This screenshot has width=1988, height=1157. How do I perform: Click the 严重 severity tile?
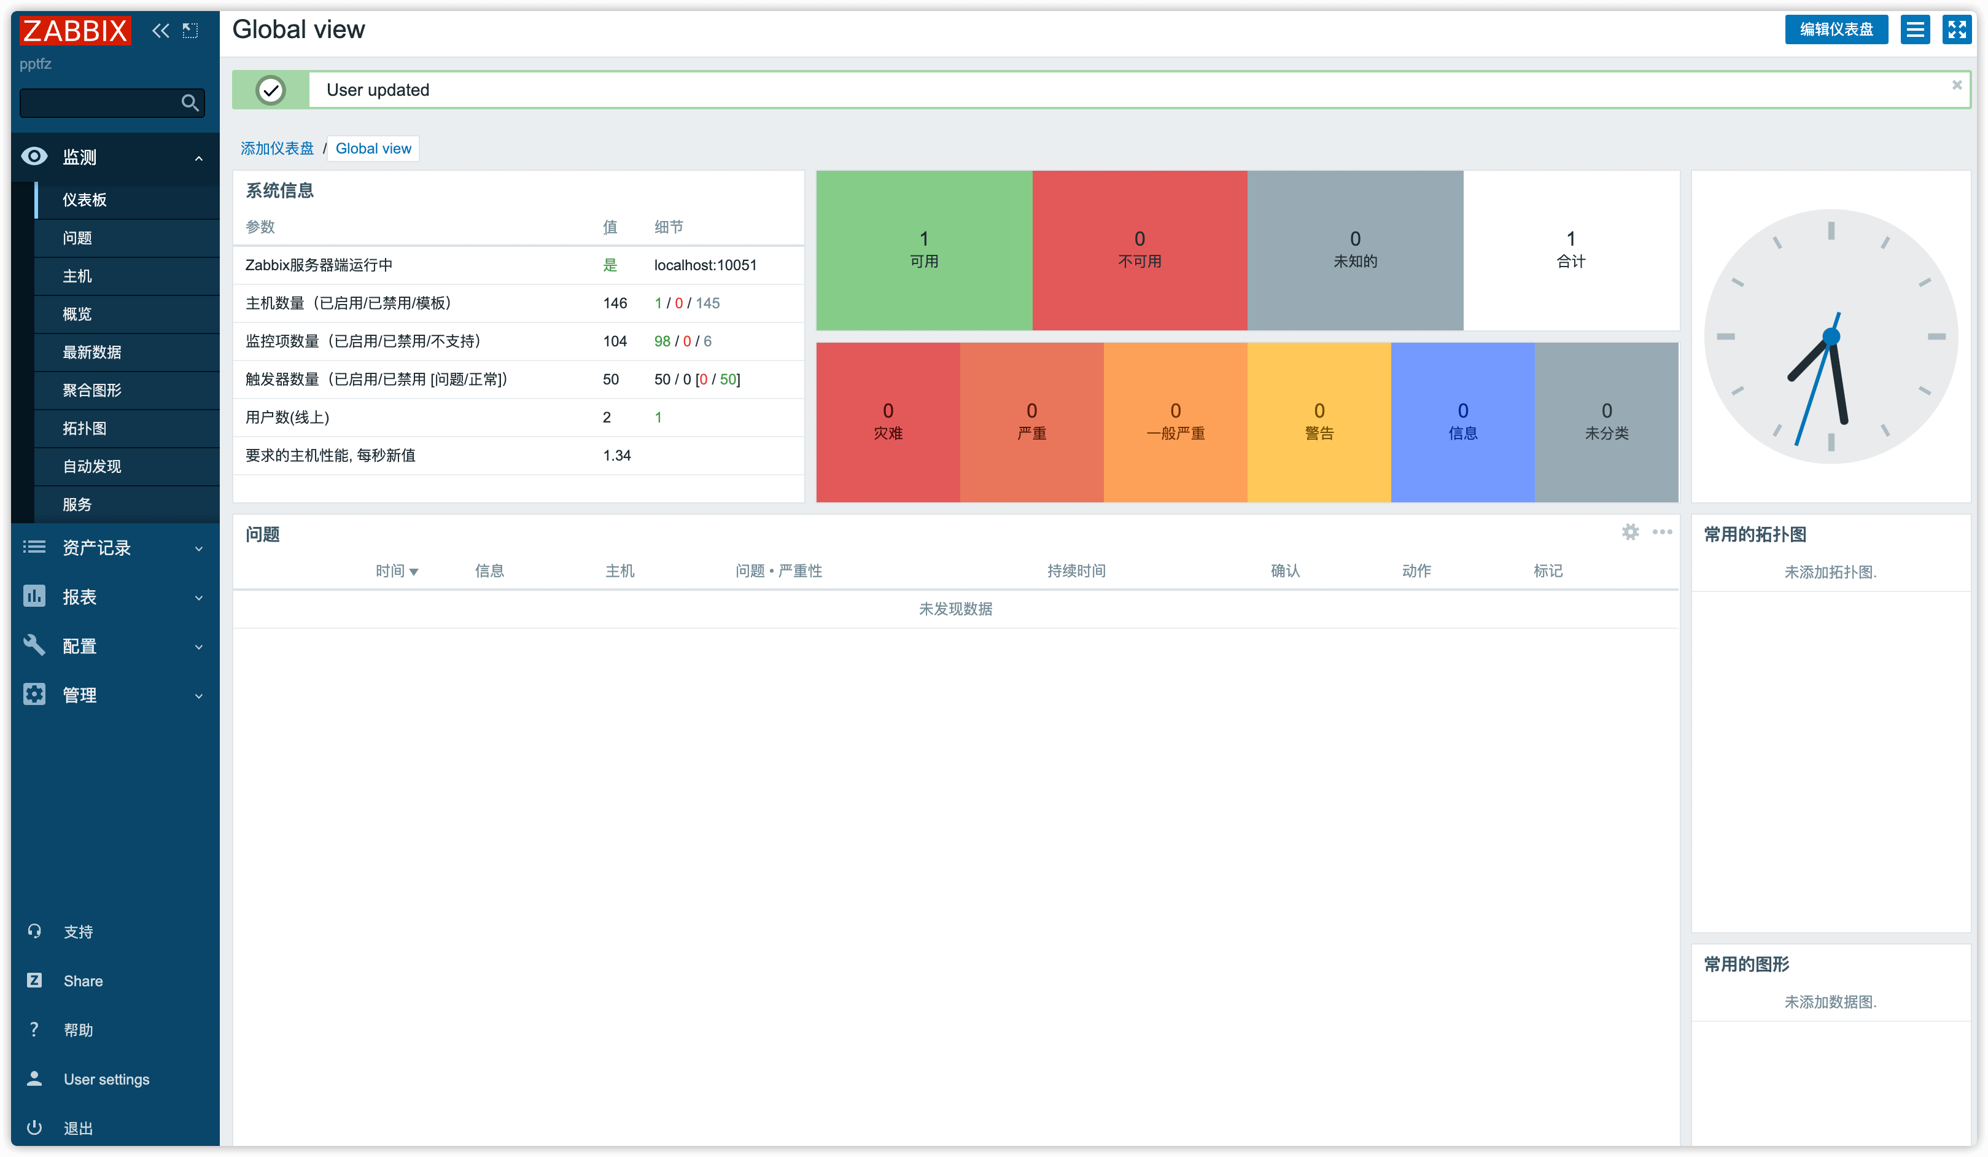(1031, 423)
